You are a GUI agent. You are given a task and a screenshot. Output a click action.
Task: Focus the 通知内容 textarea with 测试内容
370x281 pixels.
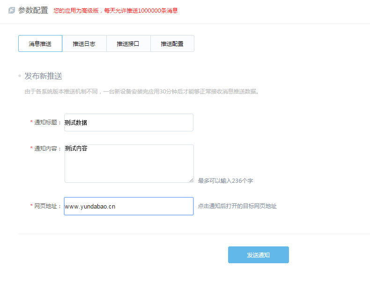[x=129, y=164]
